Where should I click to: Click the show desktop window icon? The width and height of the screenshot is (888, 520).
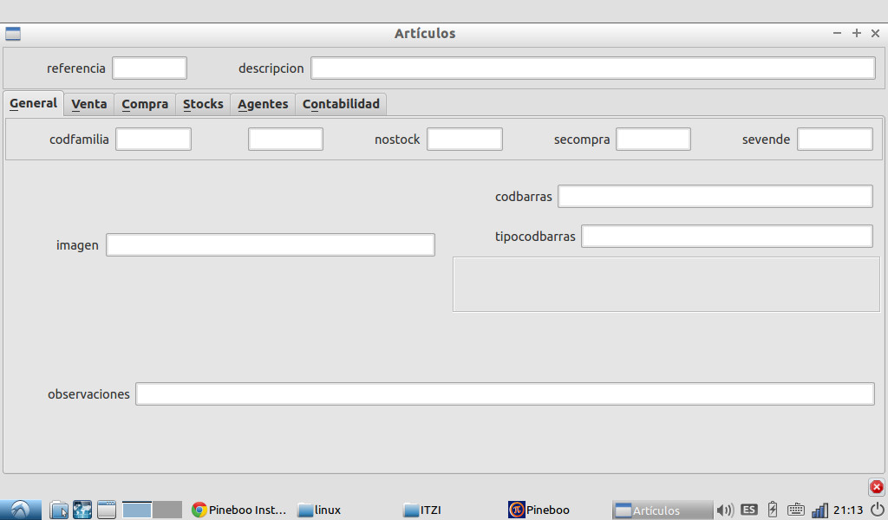point(106,510)
